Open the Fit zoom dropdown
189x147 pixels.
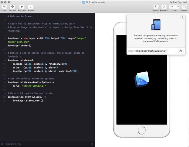click(x=174, y=7)
